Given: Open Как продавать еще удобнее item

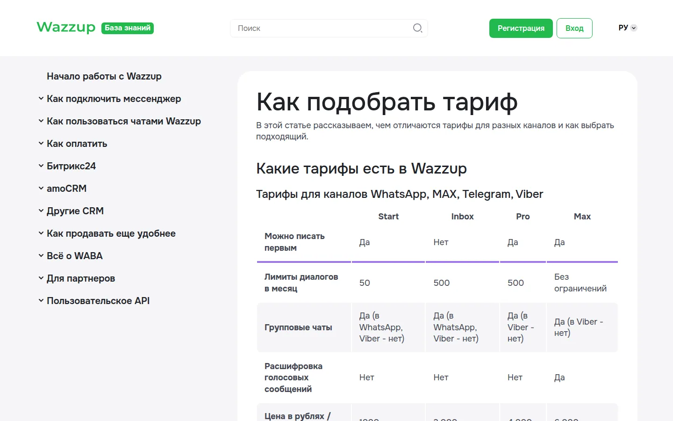Looking at the screenshot, I should point(111,233).
